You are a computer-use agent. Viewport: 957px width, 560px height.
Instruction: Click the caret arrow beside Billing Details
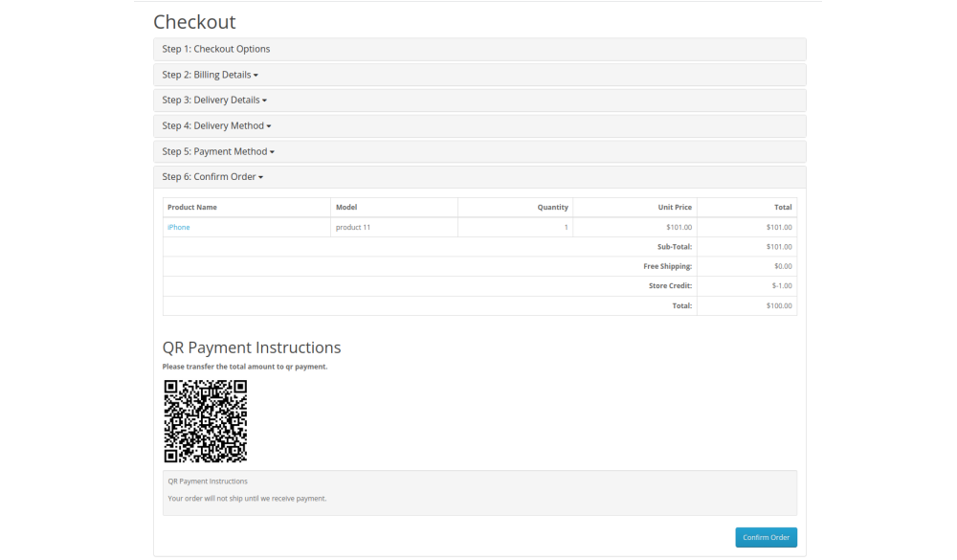pyautogui.click(x=256, y=76)
